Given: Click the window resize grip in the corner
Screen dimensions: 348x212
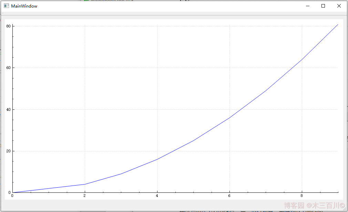Looking at the screenshot, I should (x=345, y=209).
